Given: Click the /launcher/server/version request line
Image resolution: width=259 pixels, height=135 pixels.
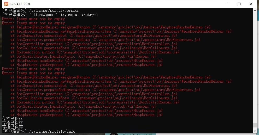Looking at the screenshot, I should click(41, 10).
